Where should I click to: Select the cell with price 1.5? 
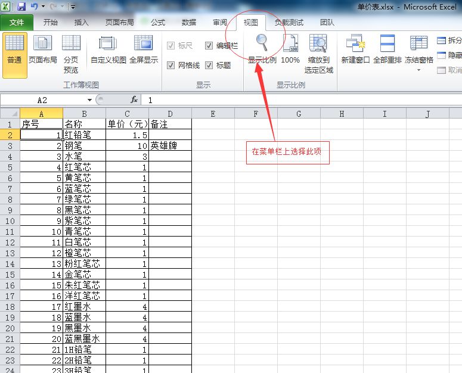click(128, 135)
